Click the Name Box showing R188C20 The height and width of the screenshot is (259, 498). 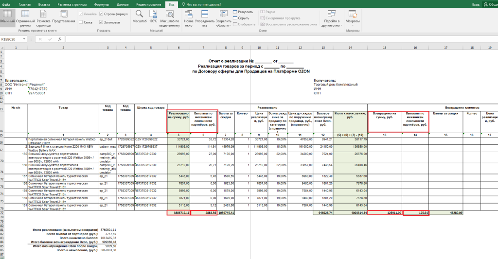11,39
